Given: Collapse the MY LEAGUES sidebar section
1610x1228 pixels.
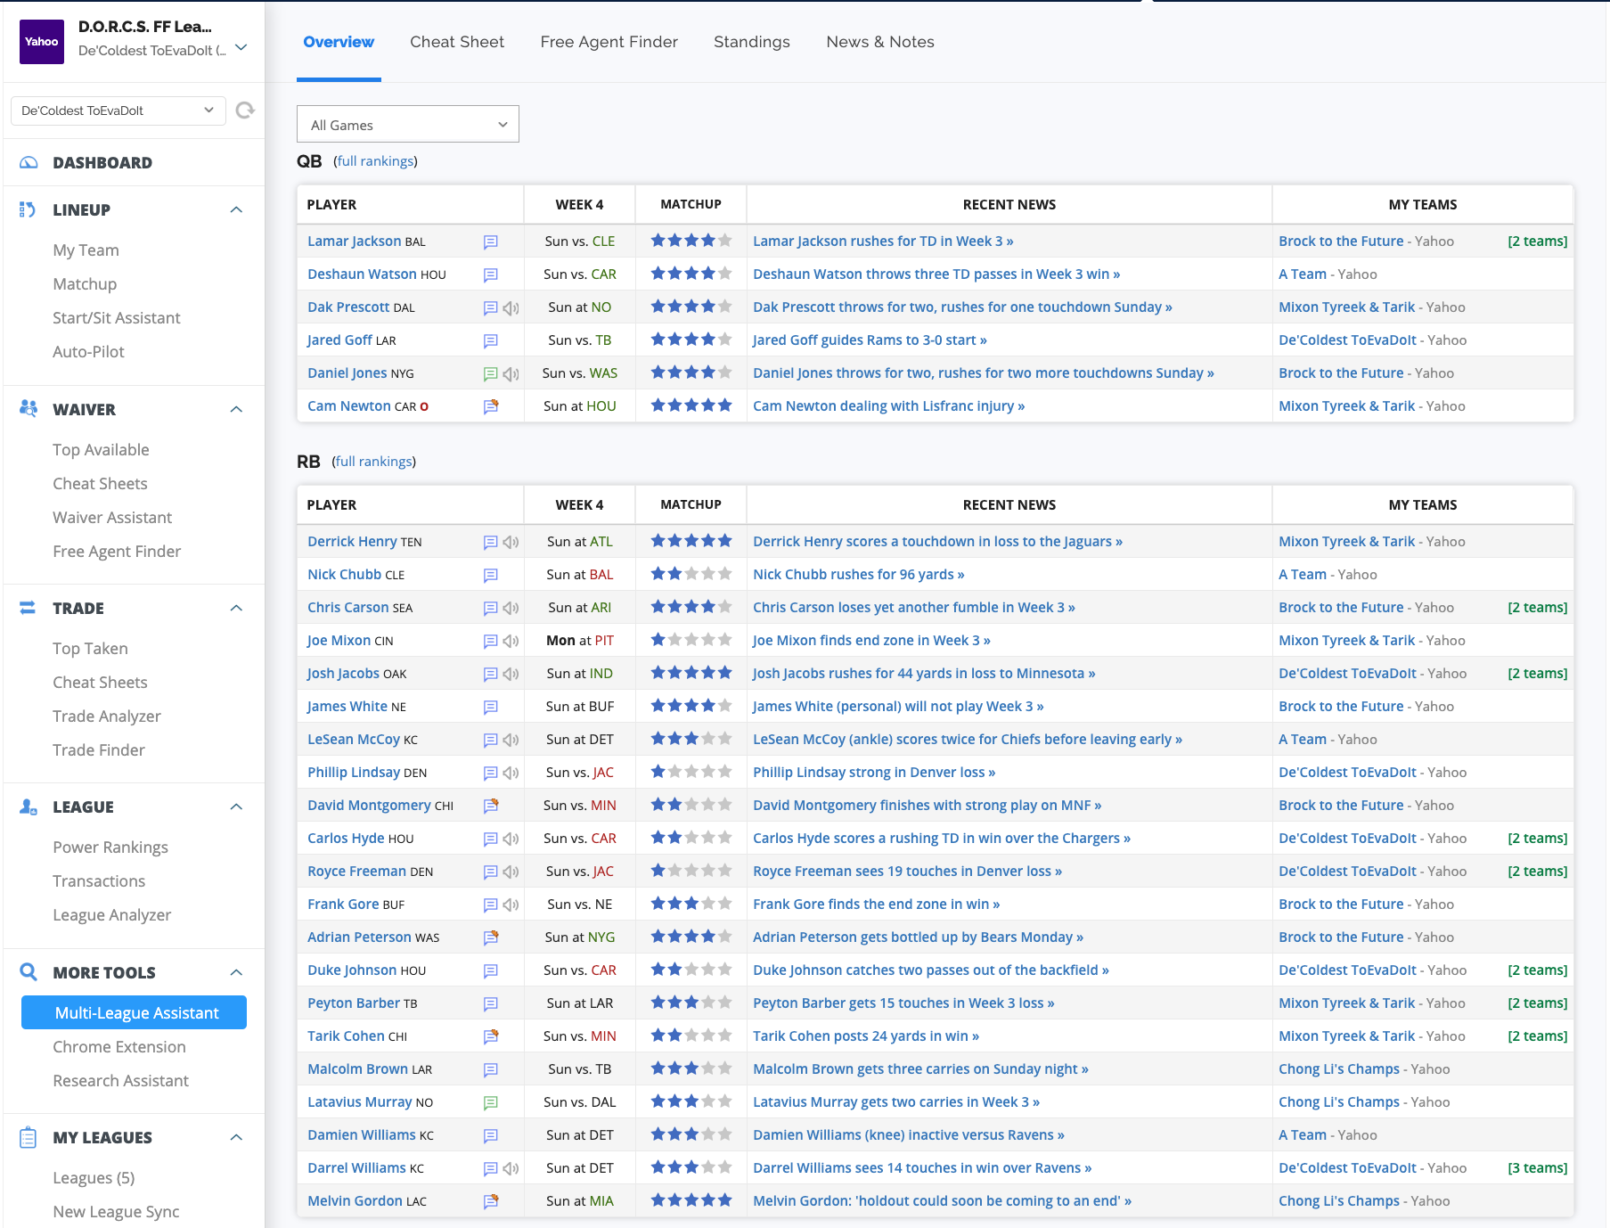Looking at the screenshot, I should [x=236, y=1138].
